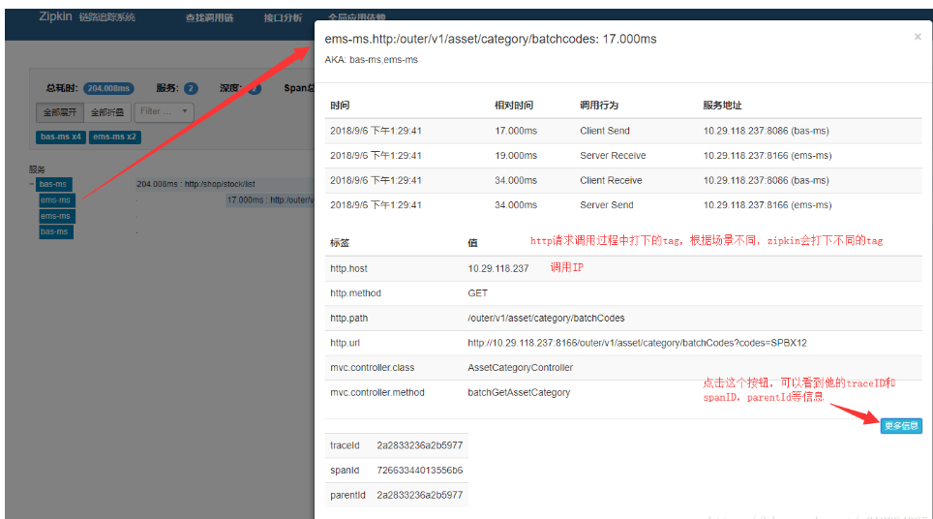The image size is (933, 519).
Task: Click the 更多信息 button
Action: point(901,425)
